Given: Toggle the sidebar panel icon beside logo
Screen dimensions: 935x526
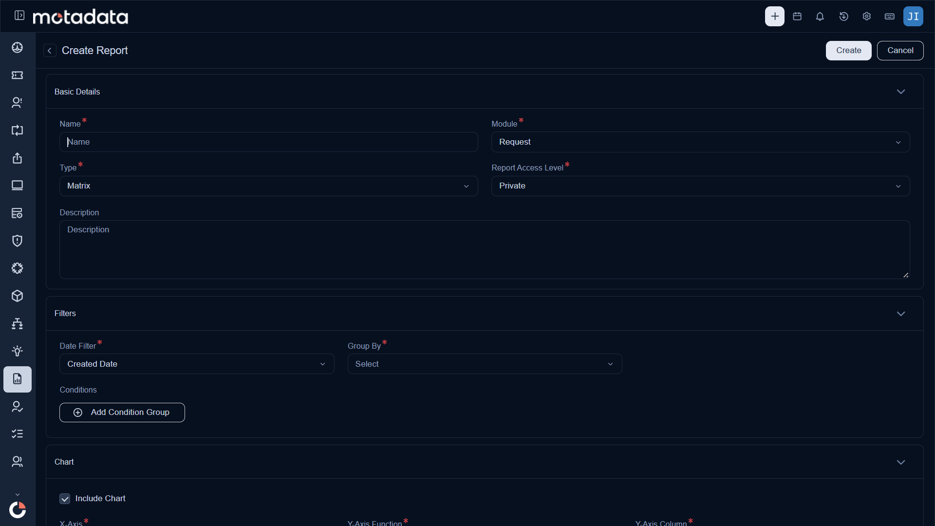Looking at the screenshot, I should 19,16.
